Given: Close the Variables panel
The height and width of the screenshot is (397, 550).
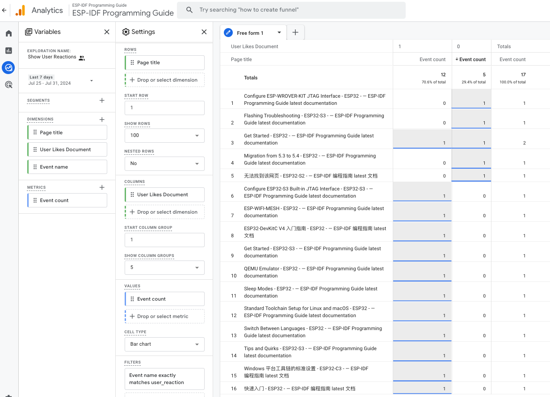Looking at the screenshot, I should [x=107, y=32].
